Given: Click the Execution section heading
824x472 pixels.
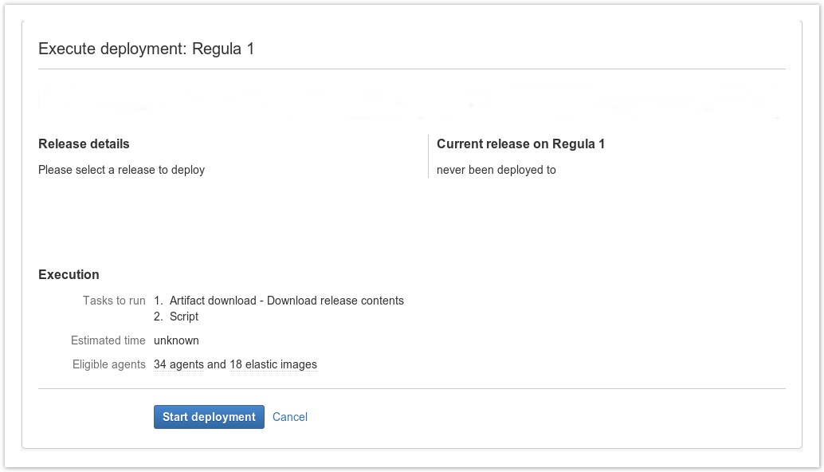Looking at the screenshot, I should (x=69, y=274).
